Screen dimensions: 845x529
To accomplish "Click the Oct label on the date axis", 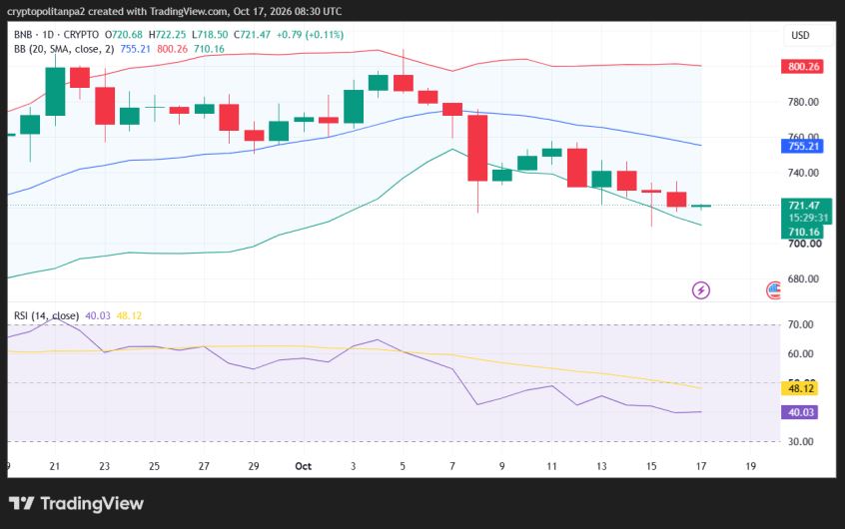I will [303, 466].
